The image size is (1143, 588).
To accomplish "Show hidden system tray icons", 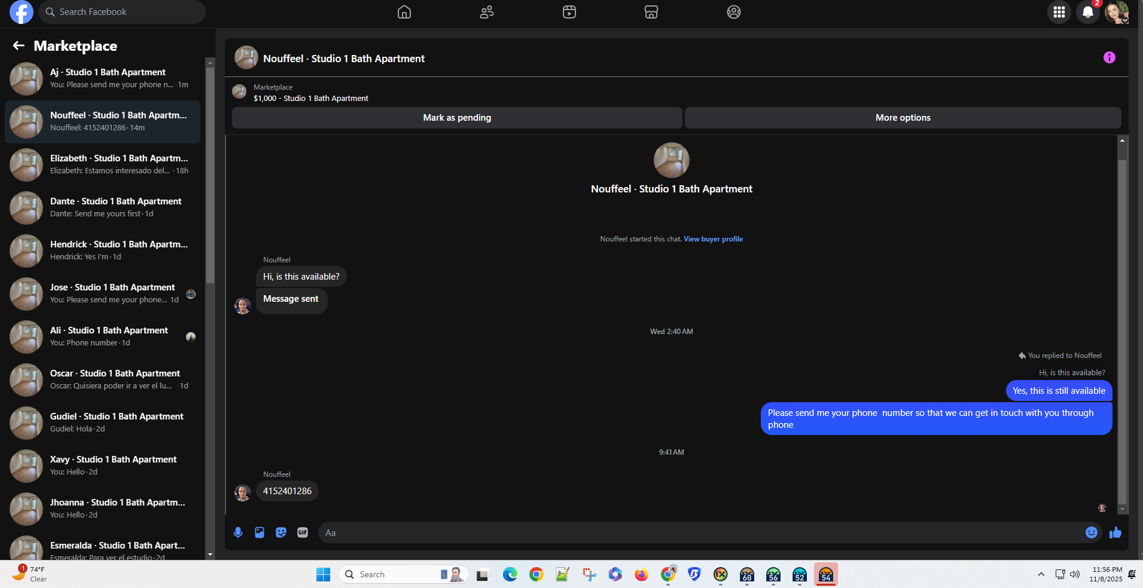I will click(x=1041, y=574).
